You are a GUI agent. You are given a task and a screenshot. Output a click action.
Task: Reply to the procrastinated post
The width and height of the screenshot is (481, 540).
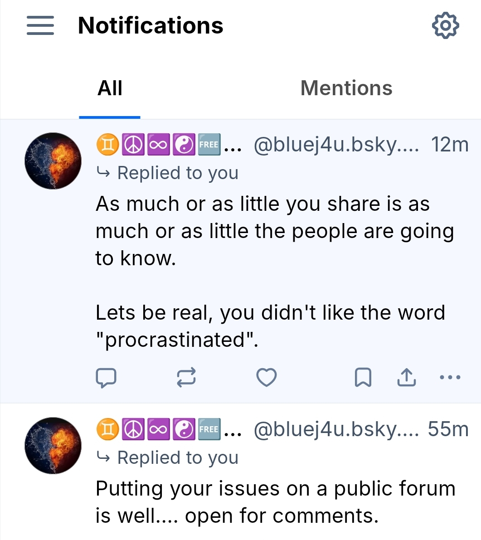[106, 377]
